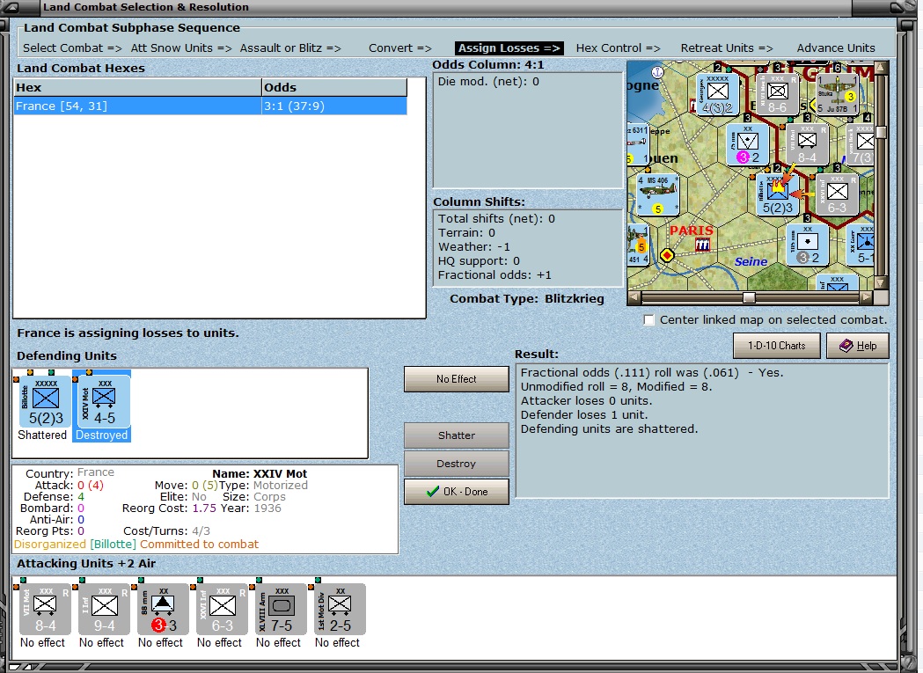Click the pink 3-2 division counter on map
The height and width of the screenshot is (673, 923).
(747, 143)
